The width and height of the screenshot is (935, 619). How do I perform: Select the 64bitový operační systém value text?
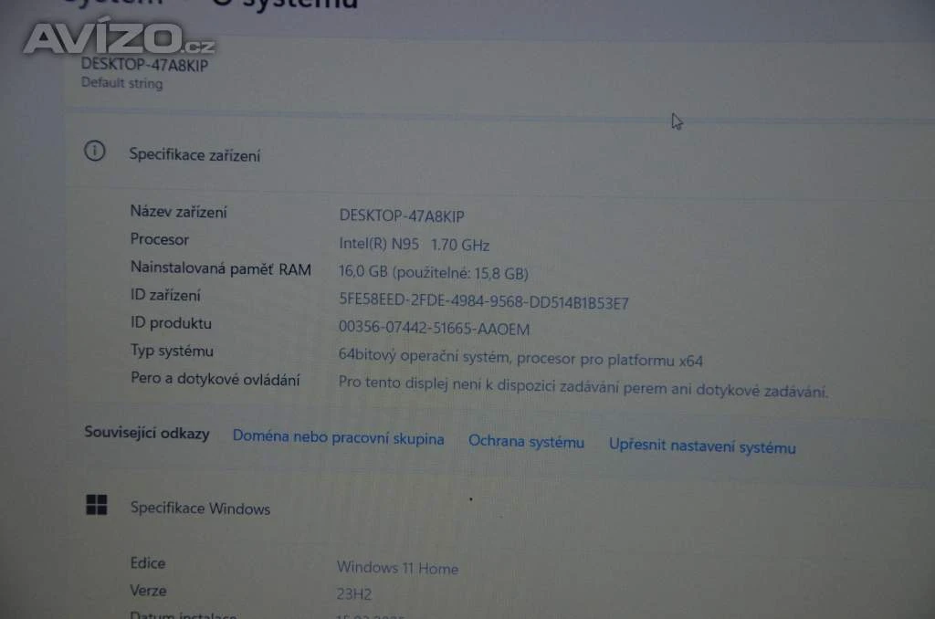520,358
